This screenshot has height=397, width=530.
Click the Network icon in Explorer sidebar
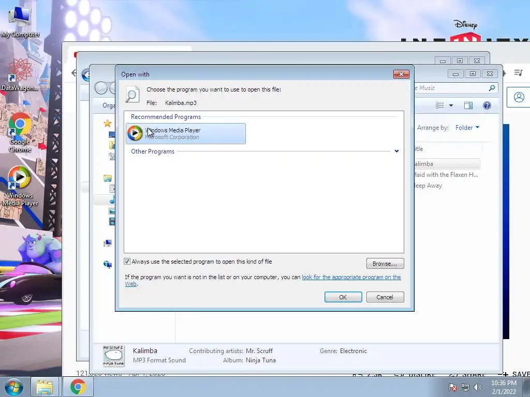[x=108, y=264]
